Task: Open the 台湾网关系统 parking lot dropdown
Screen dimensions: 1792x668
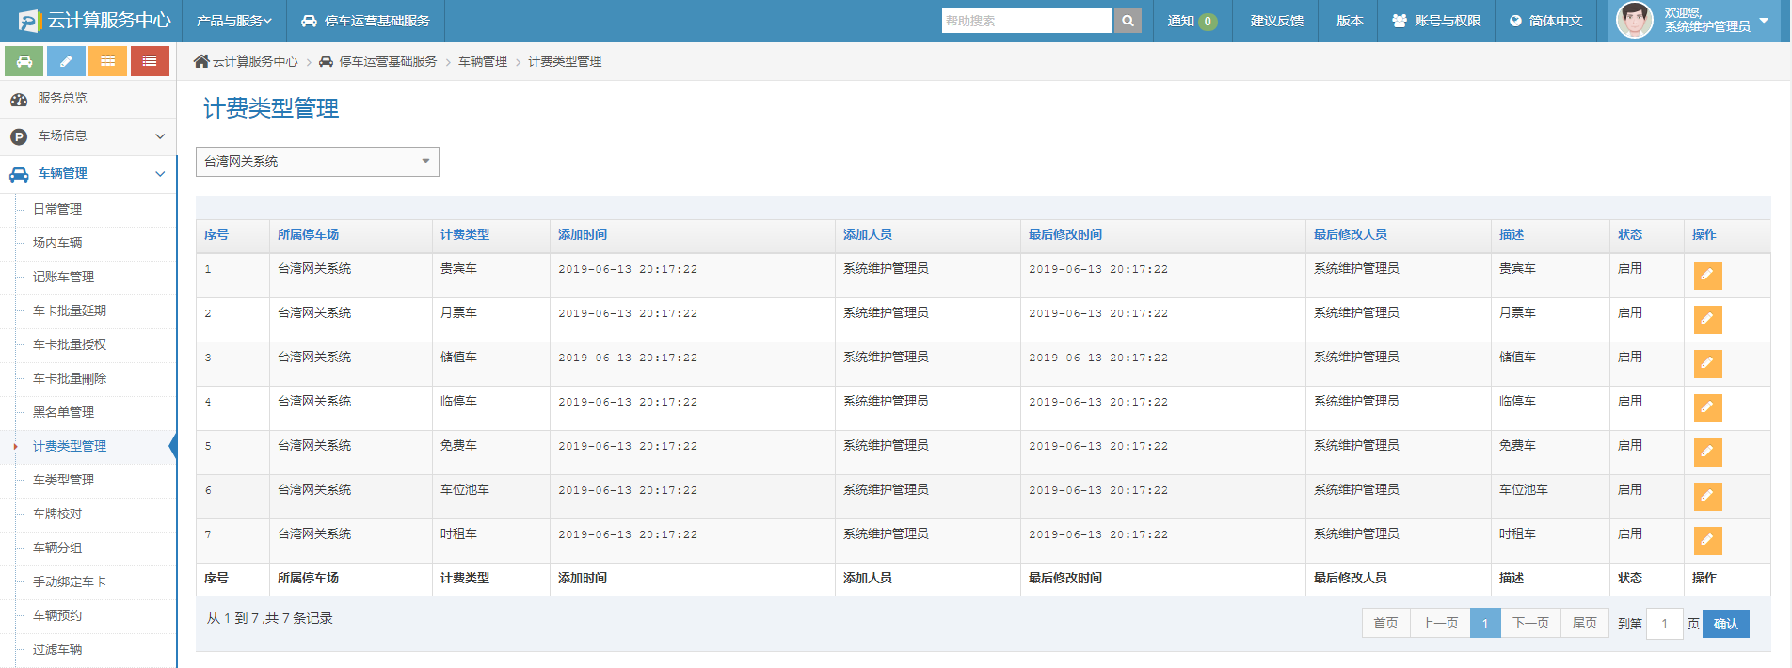Action: click(x=317, y=162)
